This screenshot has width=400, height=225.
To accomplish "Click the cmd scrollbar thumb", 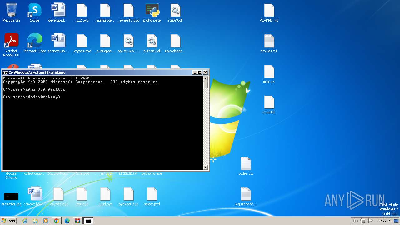I will pos(206,85).
